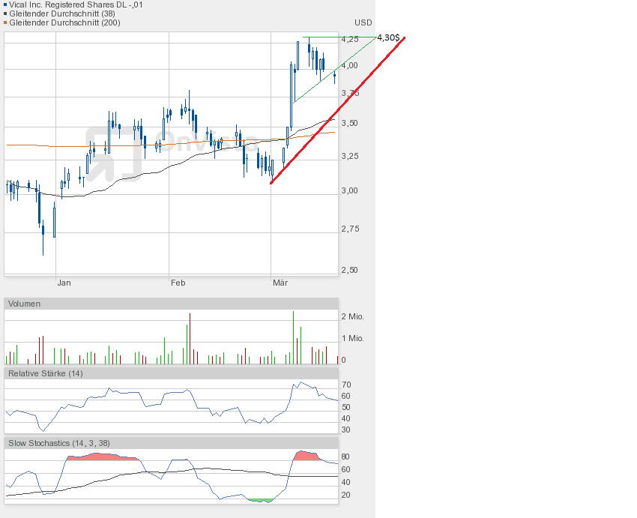Click the Mär month label on the time axis
This screenshot has width=637, height=518.
280,283
